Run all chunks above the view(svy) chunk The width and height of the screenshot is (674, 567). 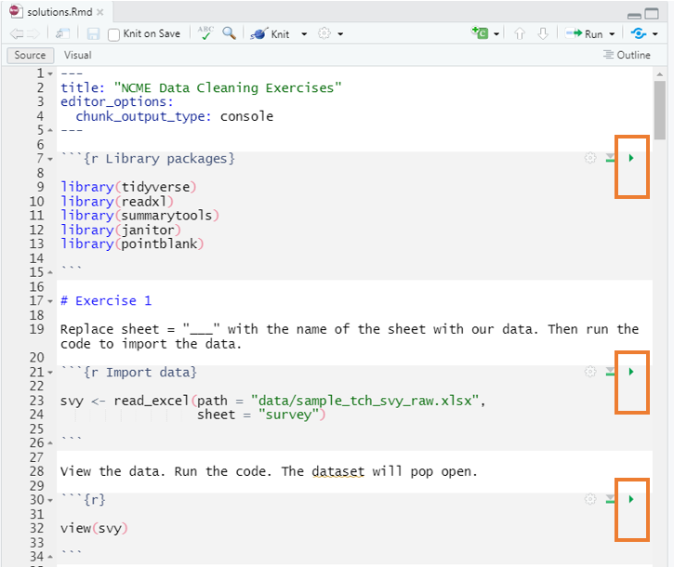click(x=611, y=500)
